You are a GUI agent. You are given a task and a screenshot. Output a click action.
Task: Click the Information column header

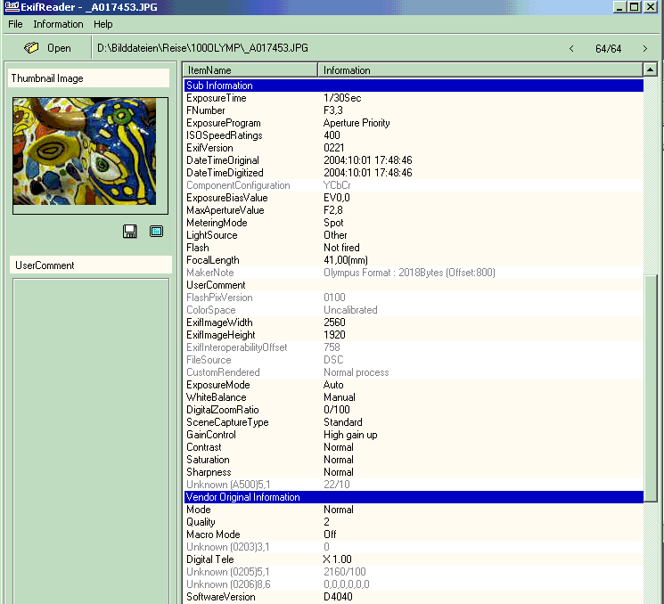[x=480, y=69]
